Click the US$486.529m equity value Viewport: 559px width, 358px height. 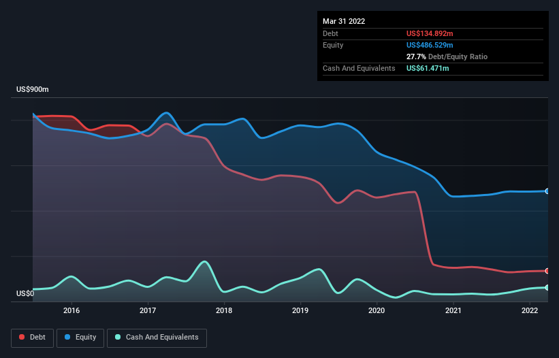click(430, 45)
